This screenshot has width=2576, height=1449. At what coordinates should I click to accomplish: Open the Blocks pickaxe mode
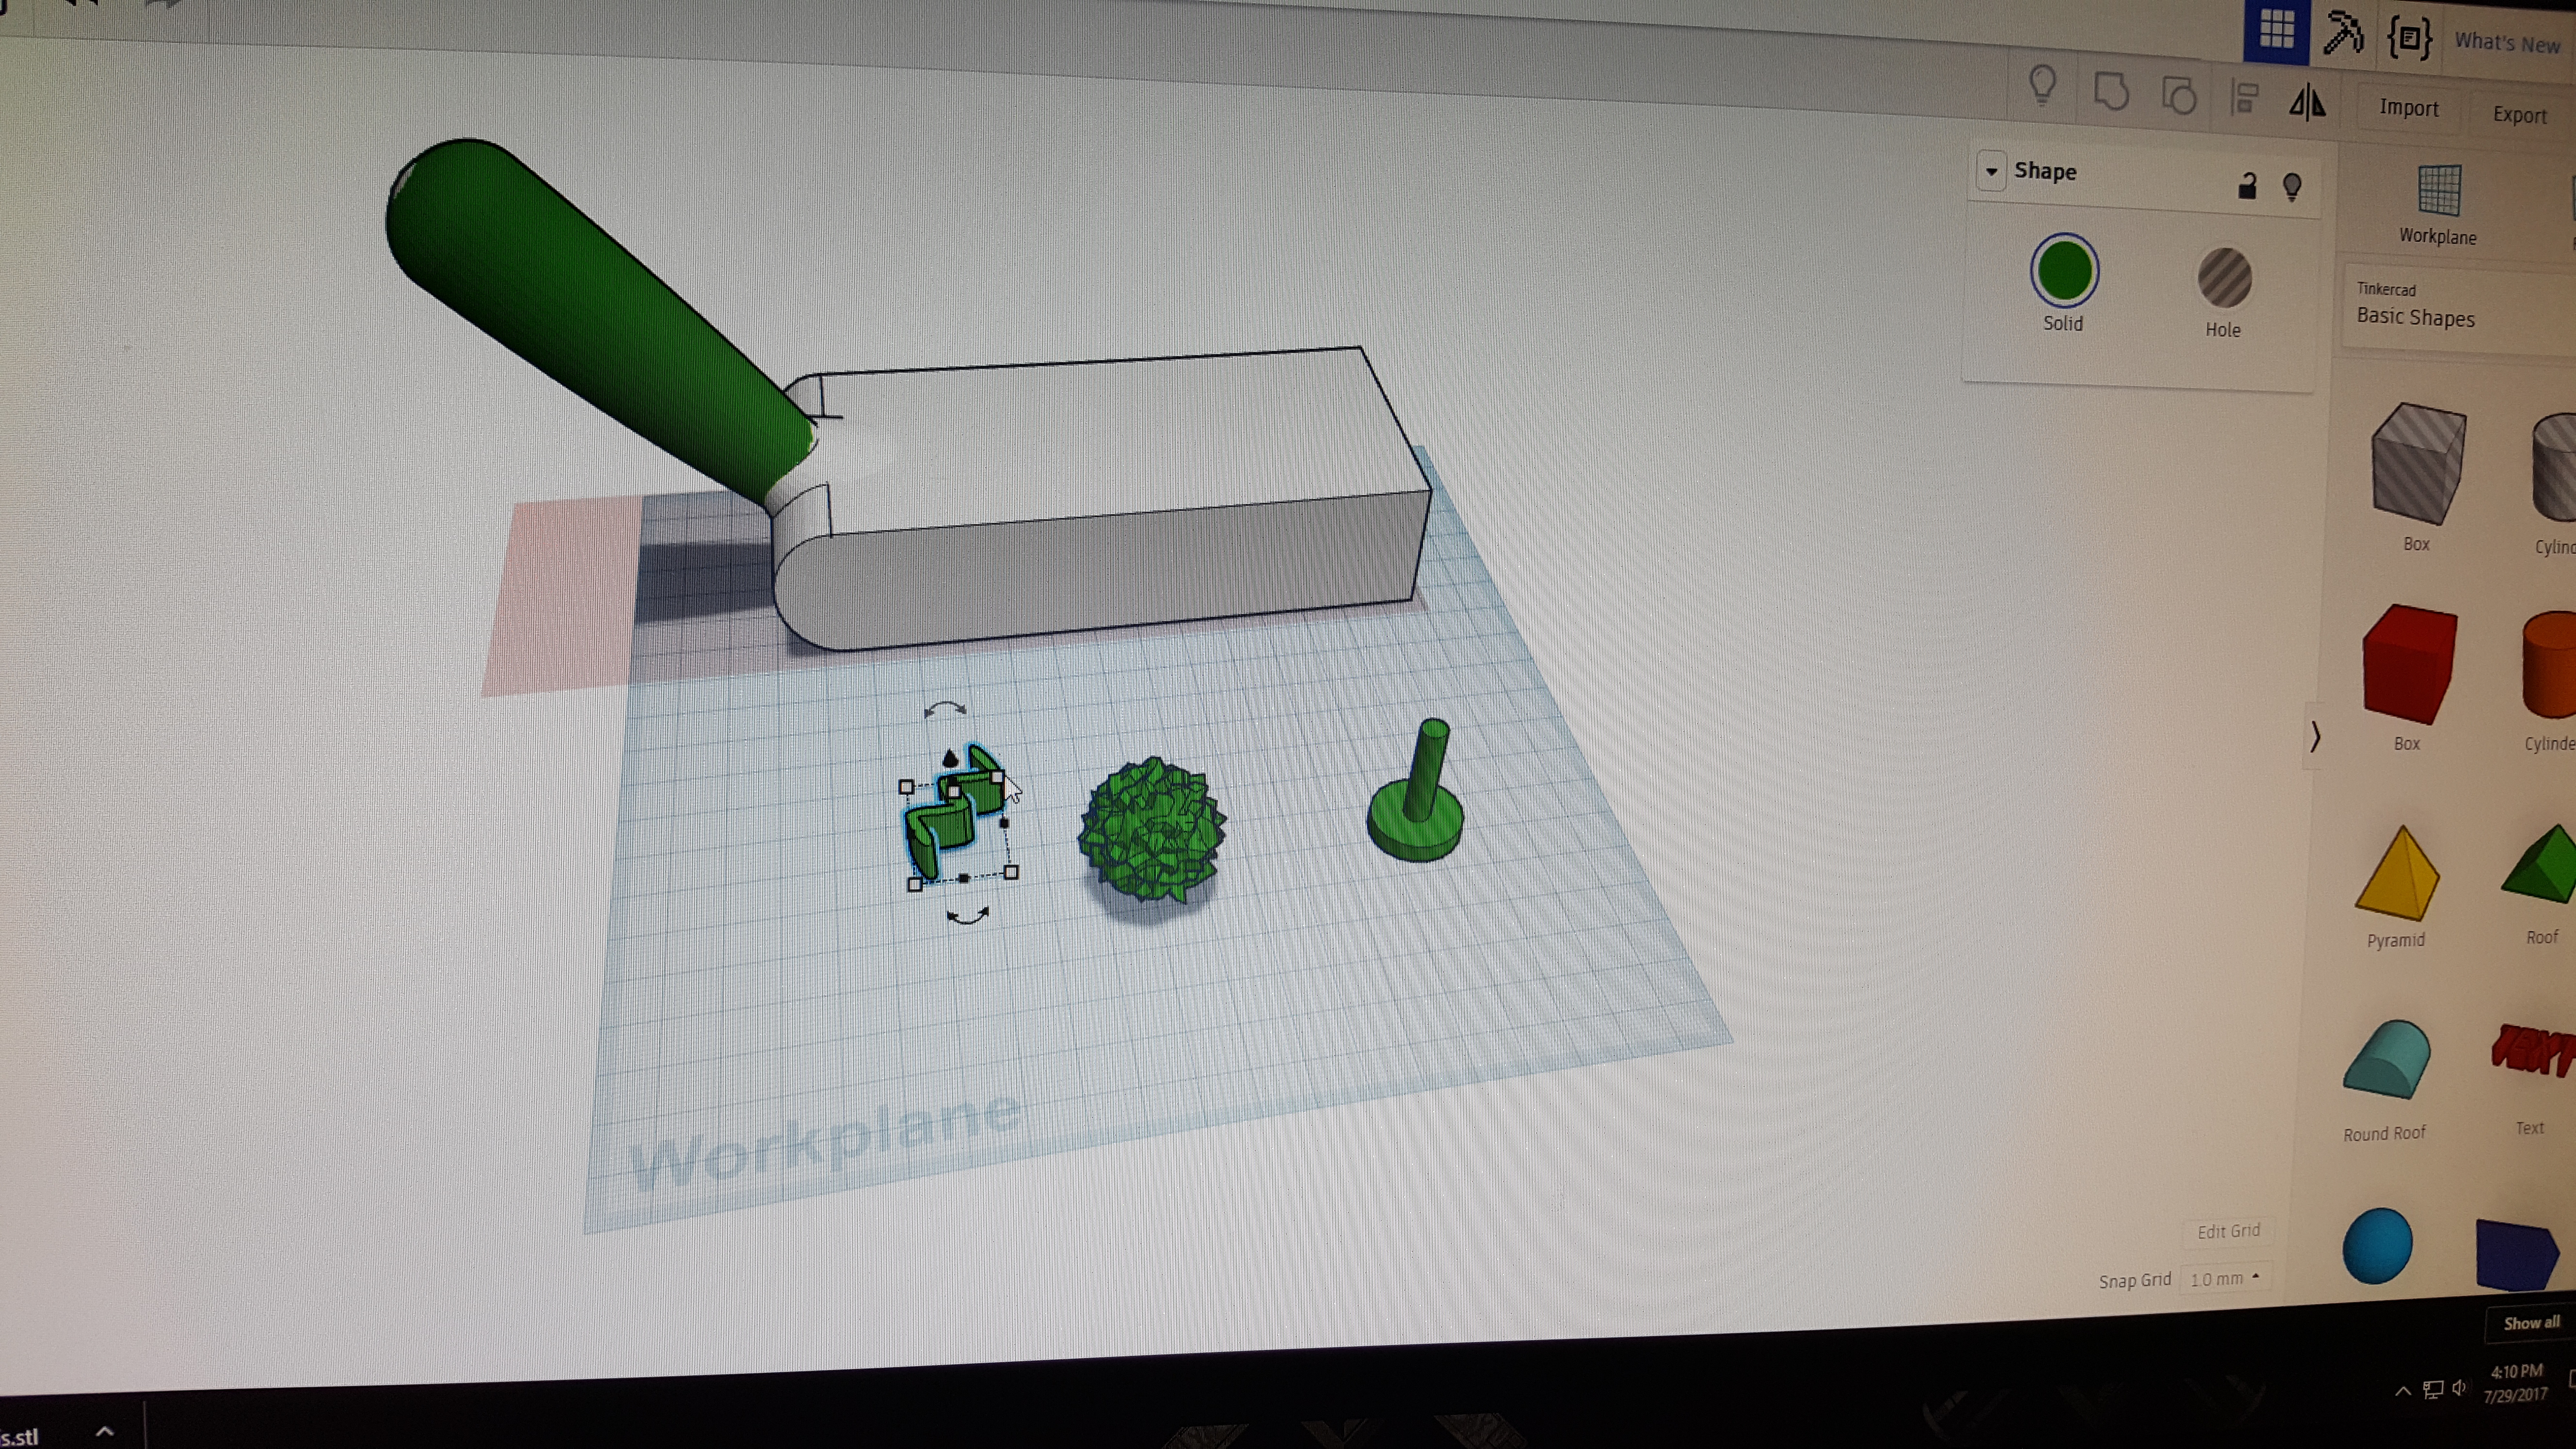(2343, 34)
